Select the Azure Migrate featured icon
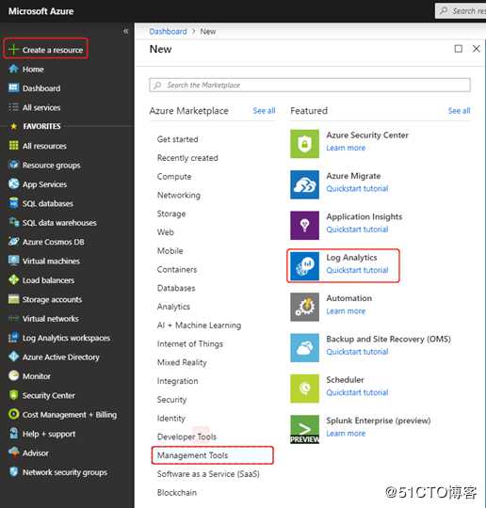The width and height of the screenshot is (486, 508). [304, 184]
